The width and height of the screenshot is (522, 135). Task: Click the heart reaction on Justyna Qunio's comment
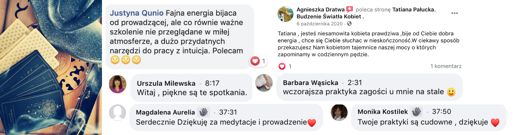pyautogui.click(x=255, y=61)
